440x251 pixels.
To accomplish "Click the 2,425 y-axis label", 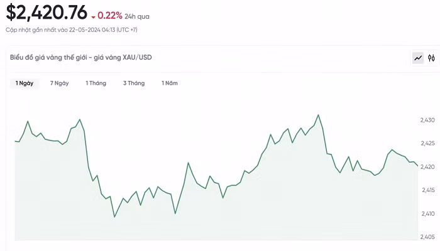I will coord(427,143).
